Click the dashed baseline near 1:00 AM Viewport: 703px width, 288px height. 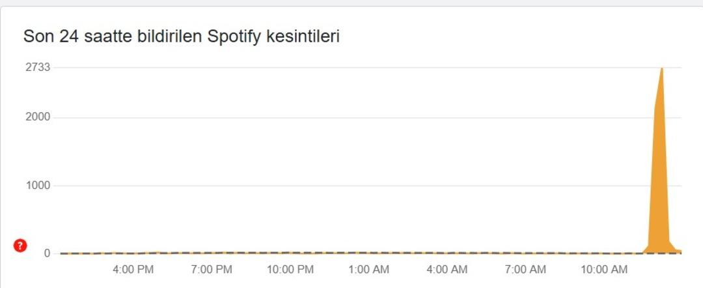[x=368, y=253]
